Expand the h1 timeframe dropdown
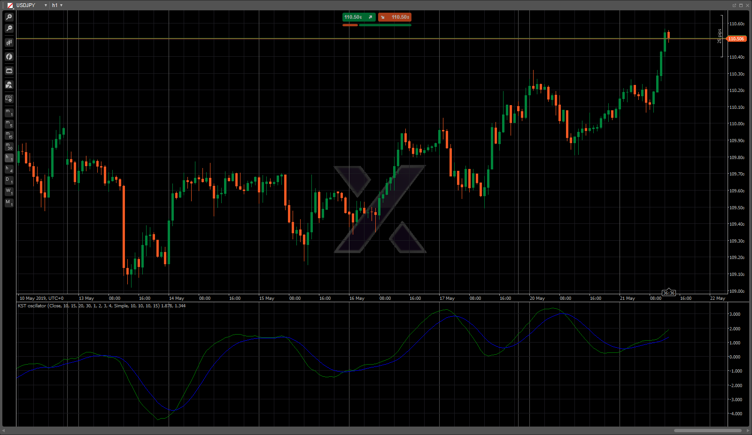Screen dimensions: 752x435 [61, 5]
